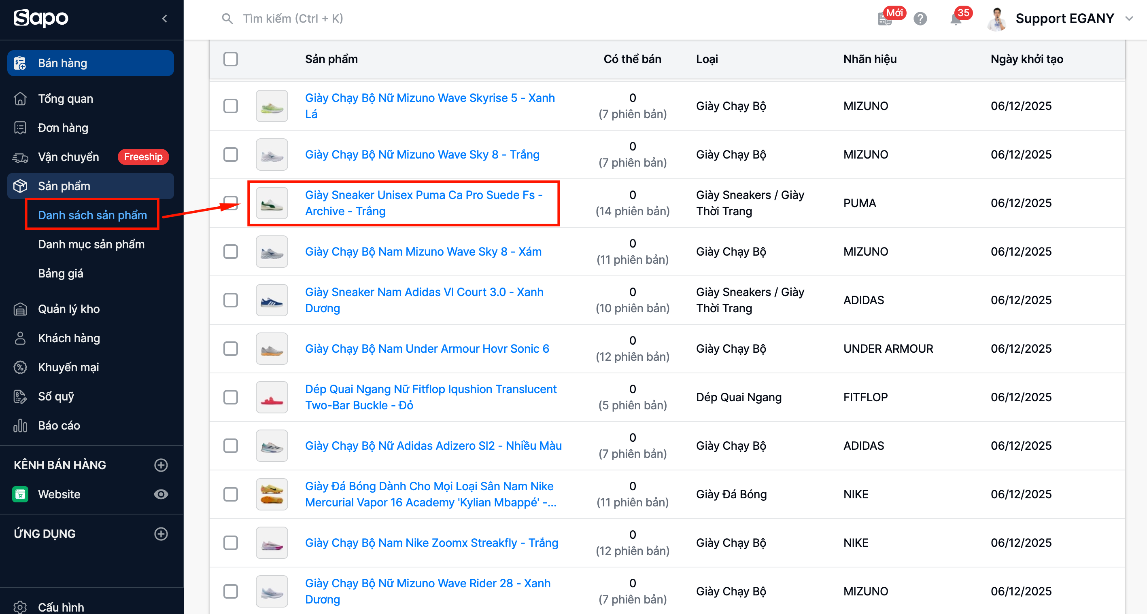The image size is (1147, 614).
Task: Click the Khuyến mại discount icon
Action: (x=20, y=367)
